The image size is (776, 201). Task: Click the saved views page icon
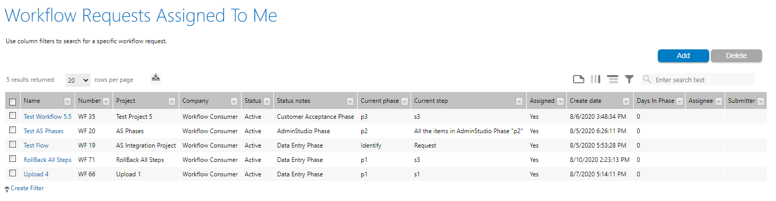pos(579,79)
